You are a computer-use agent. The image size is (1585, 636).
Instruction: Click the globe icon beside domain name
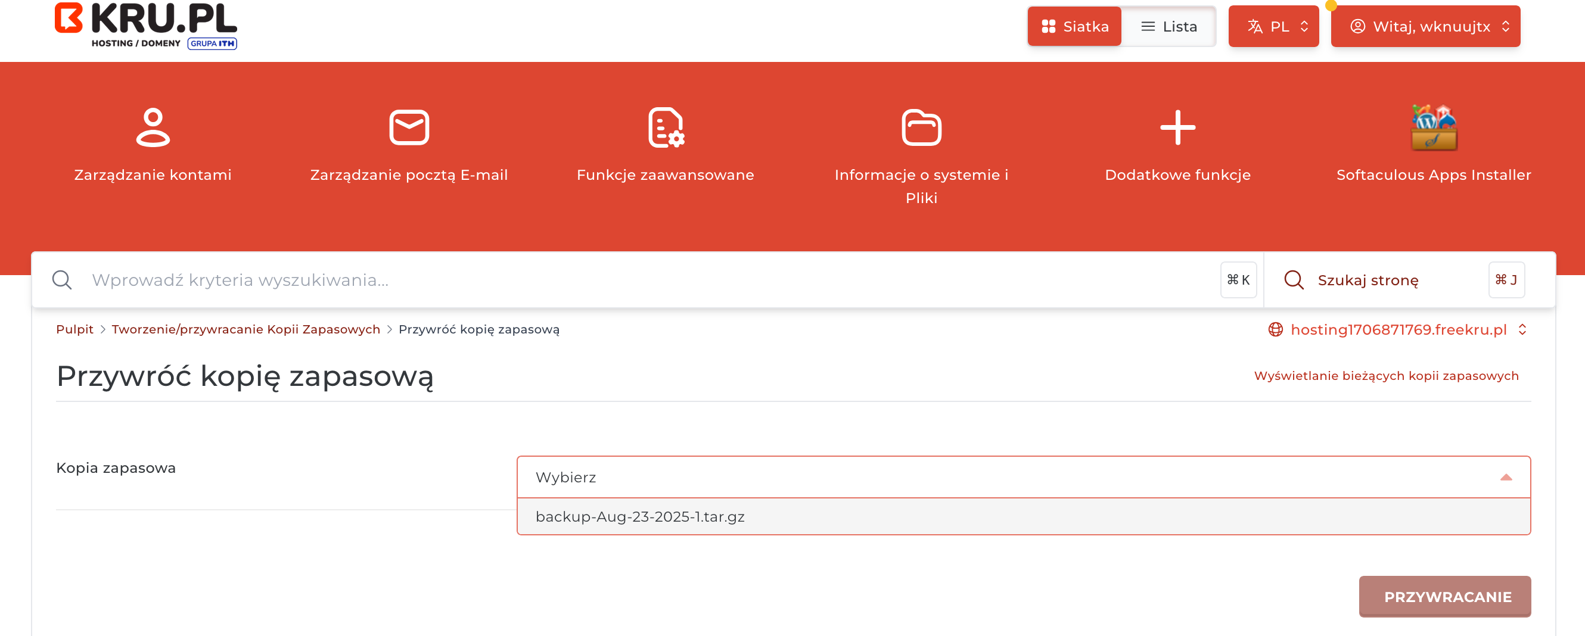tap(1276, 330)
